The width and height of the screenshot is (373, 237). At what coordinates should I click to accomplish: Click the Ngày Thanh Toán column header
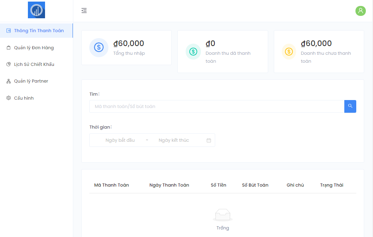coord(169,185)
